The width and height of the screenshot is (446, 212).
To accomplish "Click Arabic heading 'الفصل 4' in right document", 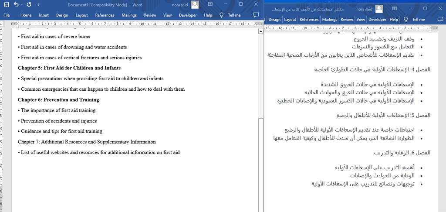I will tap(372, 69).
